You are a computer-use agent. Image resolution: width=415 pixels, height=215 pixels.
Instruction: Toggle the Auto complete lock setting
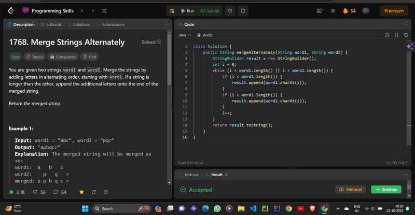204,35
